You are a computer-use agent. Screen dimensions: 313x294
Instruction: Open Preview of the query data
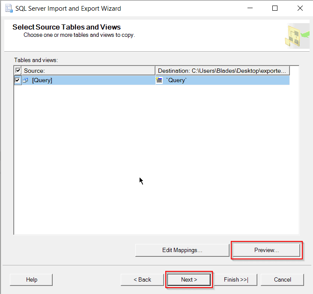266,250
